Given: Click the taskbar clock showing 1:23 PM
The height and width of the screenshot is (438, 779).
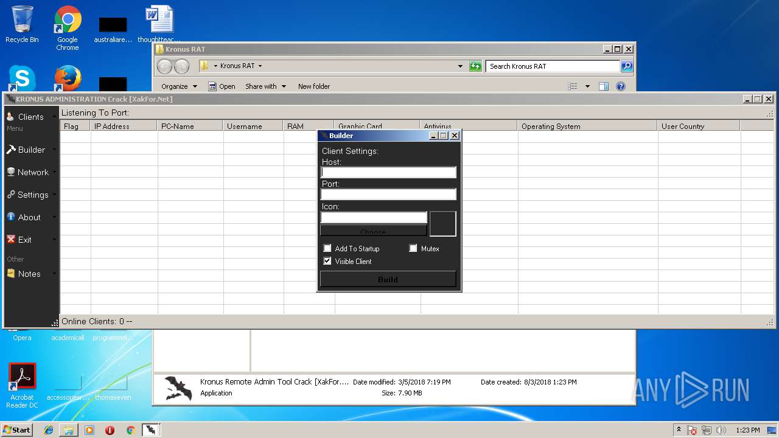Looking at the screenshot, I should click(747, 430).
